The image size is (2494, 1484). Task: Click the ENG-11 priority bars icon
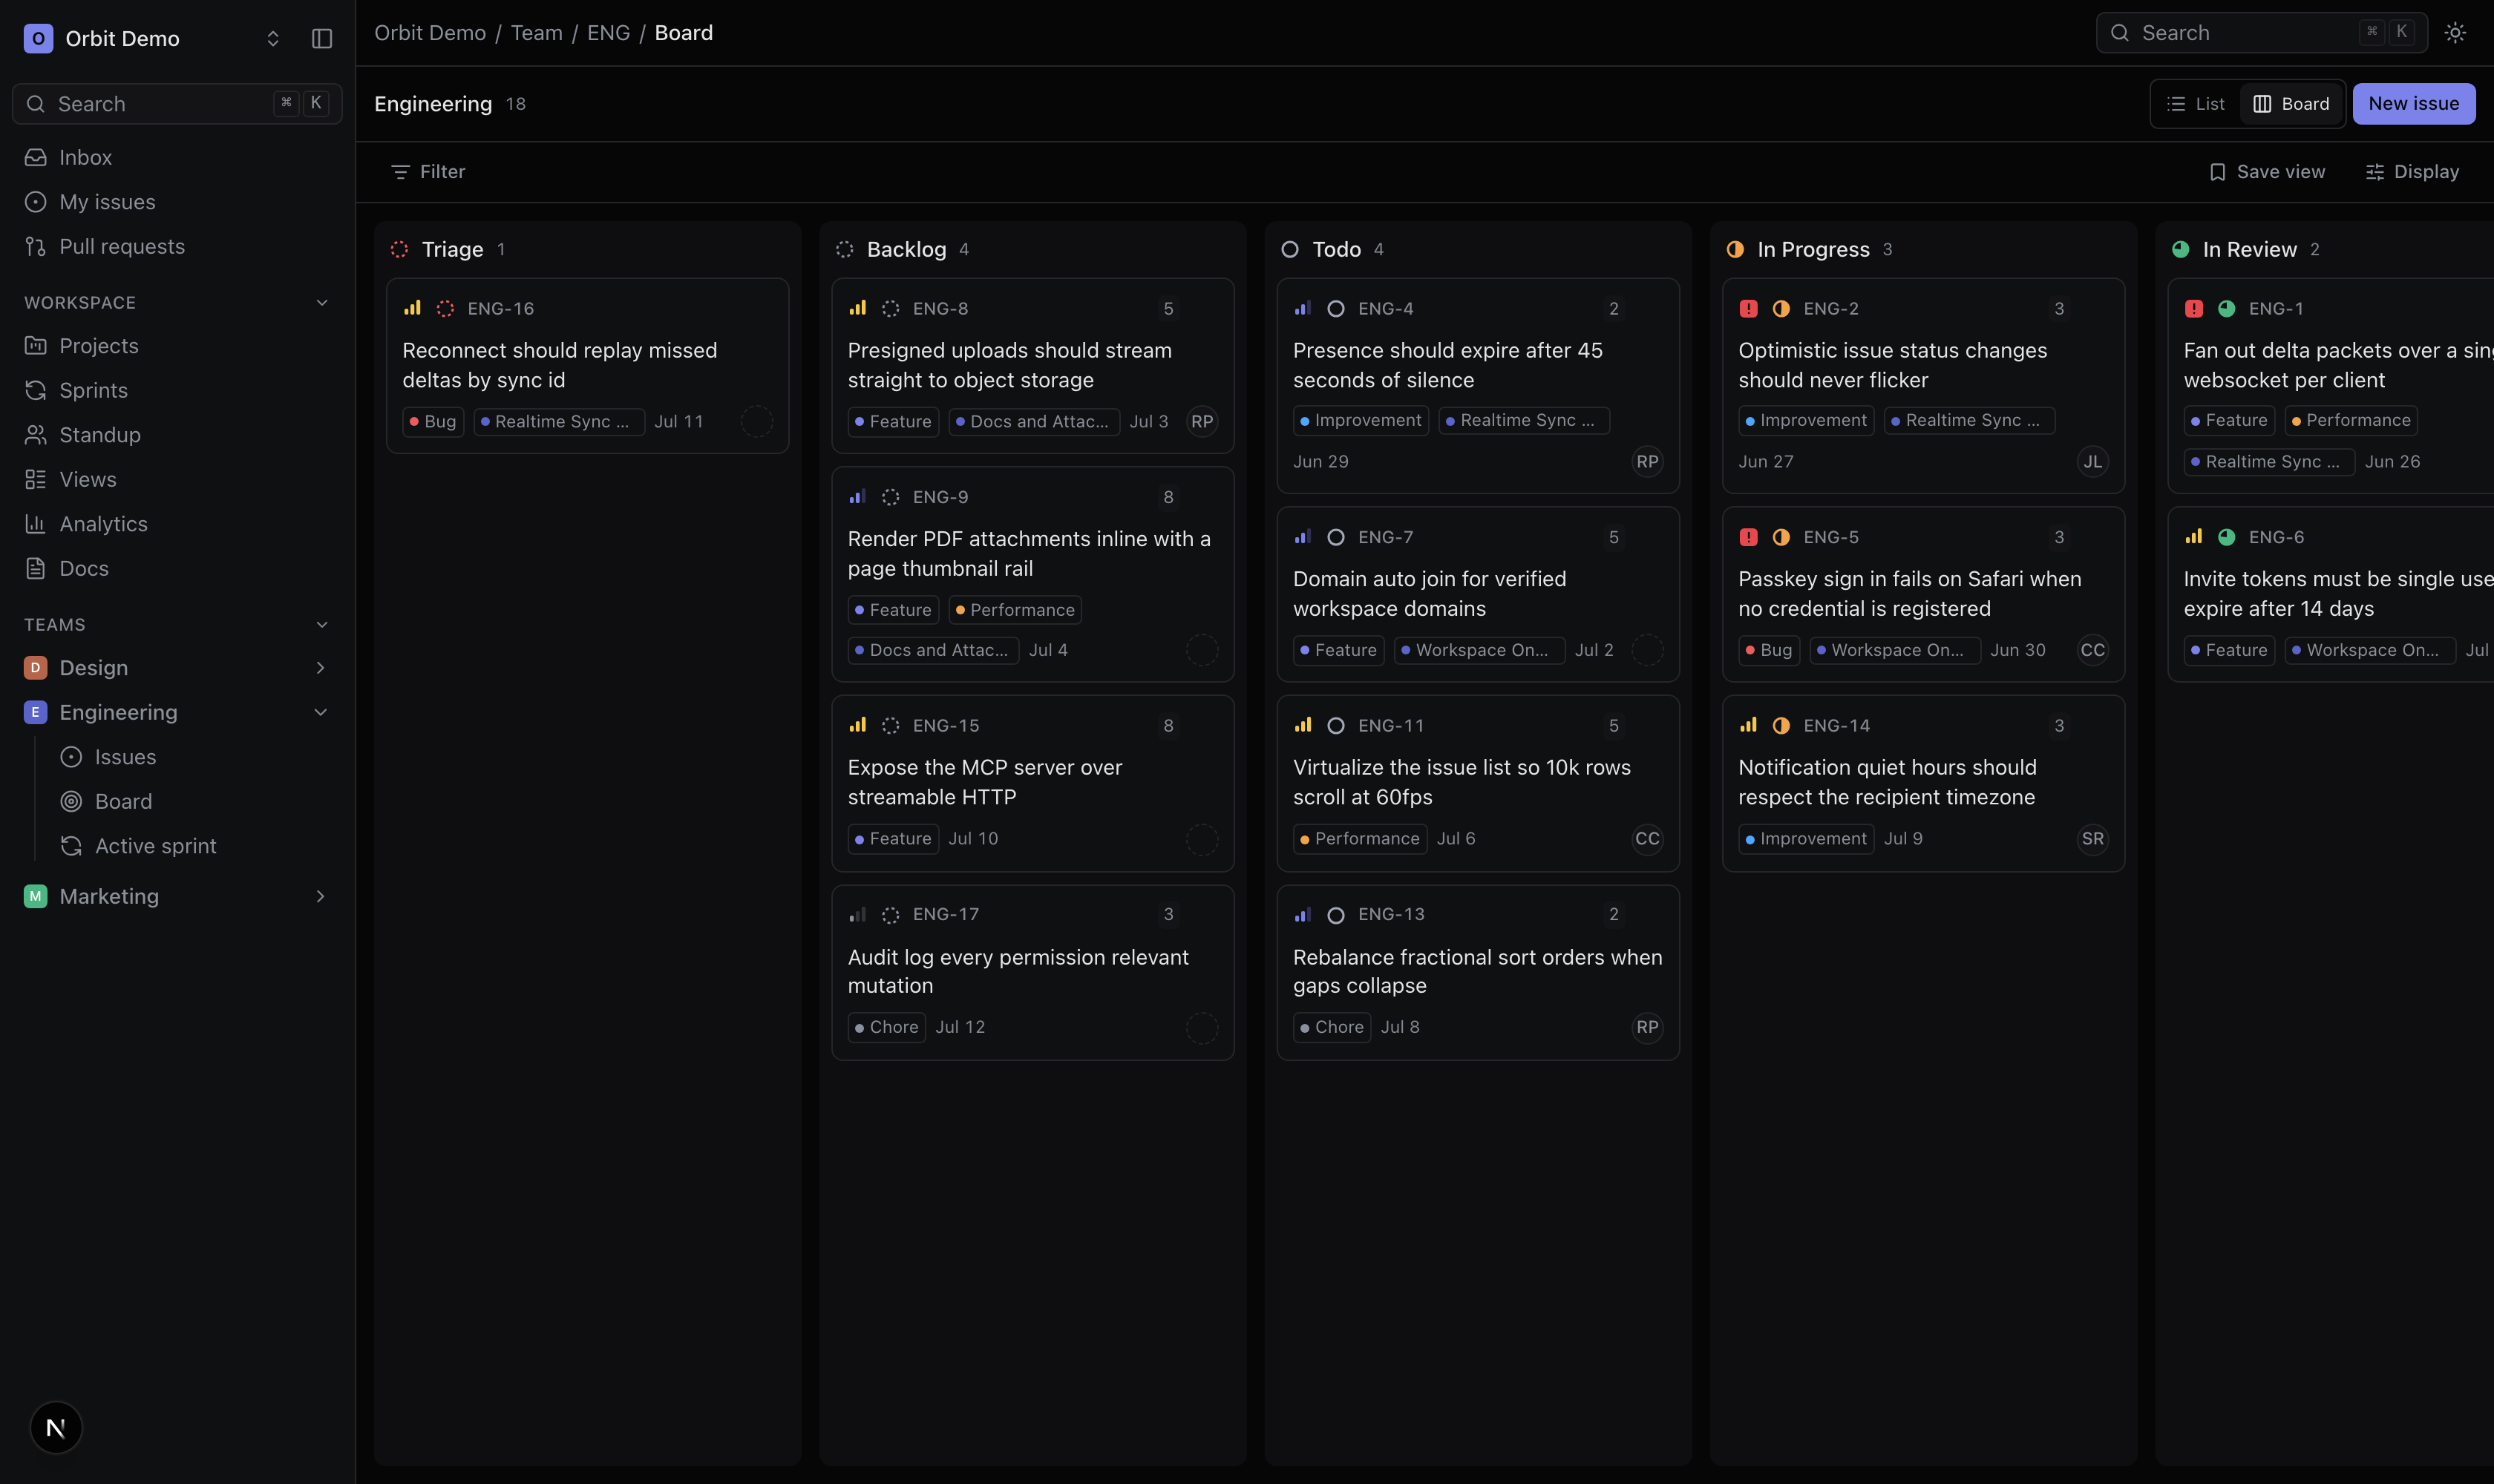tap(1303, 725)
